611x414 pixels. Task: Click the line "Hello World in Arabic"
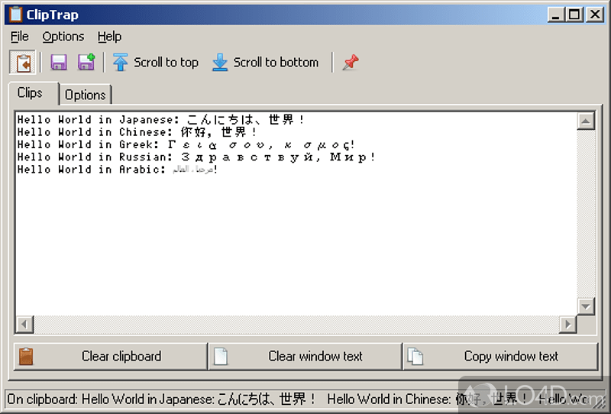pos(118,169)
